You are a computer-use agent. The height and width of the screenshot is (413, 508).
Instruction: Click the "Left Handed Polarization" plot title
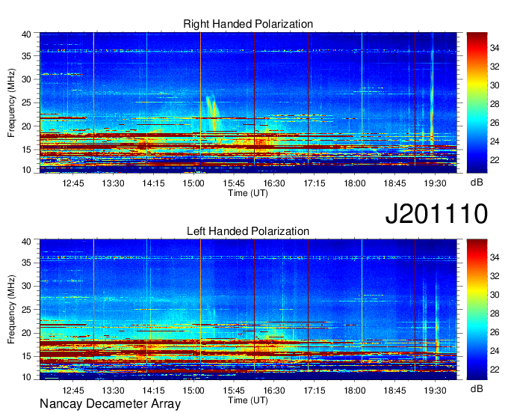tap(248, 231)
